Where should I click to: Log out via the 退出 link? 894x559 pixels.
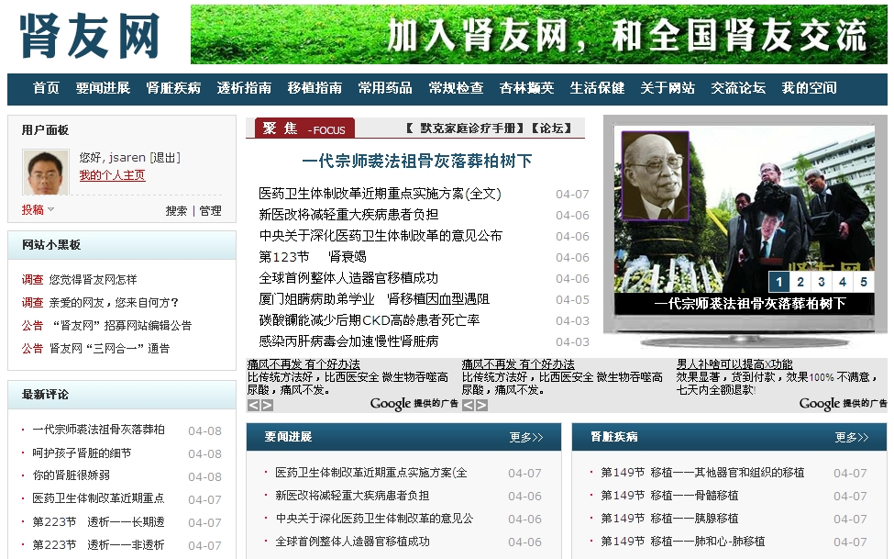[165, 158]
